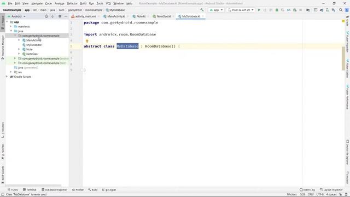This screenshot has width=350, height=197.
Task: Switch to the Note.kt editor tab
Action: (x=141, y=16)
